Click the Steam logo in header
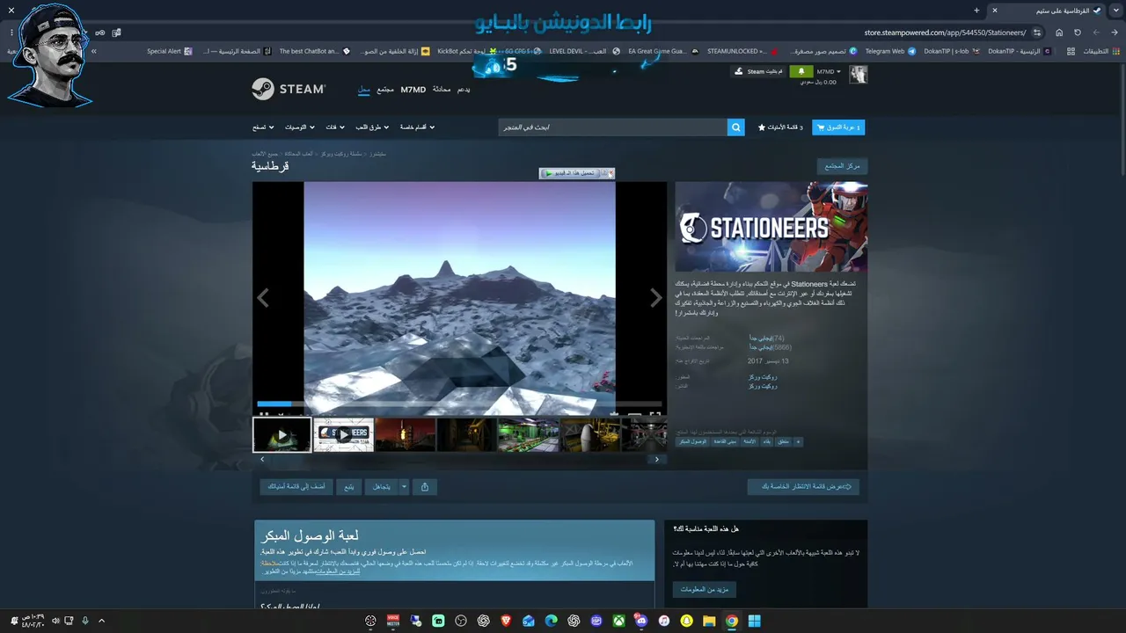 tap(289, 89)
